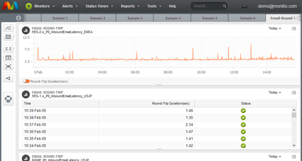302x161 pixels.
Task: Expand the Today dropdown on HES-1.x table
Action: click(275, 92)
